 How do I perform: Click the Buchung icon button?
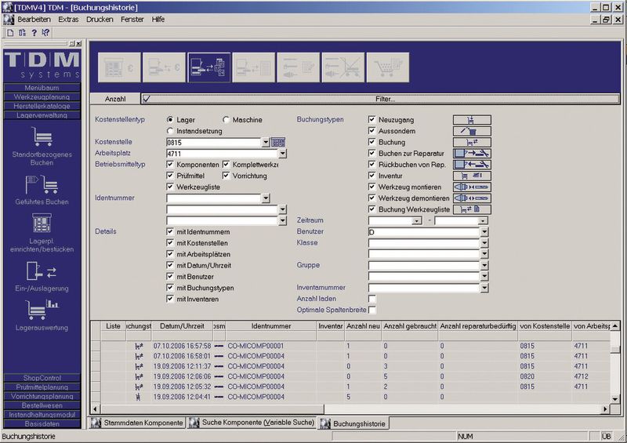[472, 142]
